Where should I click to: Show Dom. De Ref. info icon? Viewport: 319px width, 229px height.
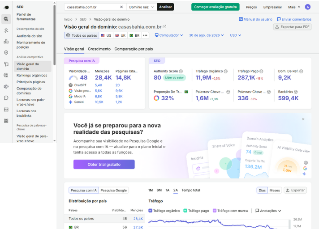(x=301, y=71)
